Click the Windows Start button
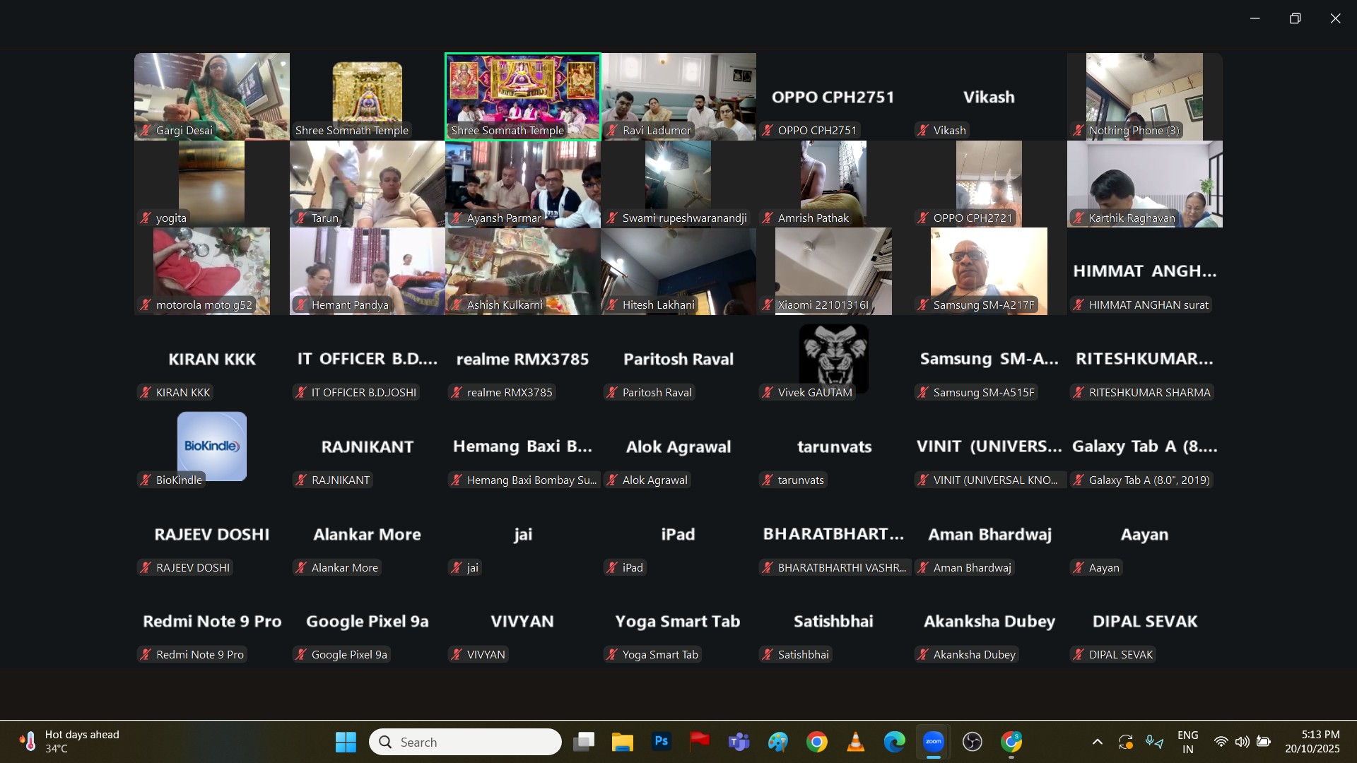This screenshot has height=763, width=1357. pos(346,742)
